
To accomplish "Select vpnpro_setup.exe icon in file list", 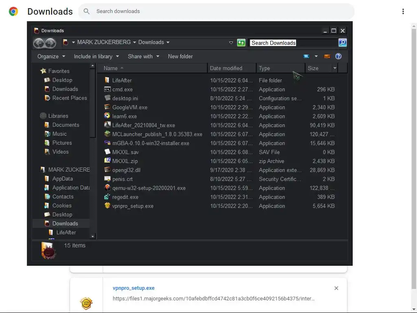I will click(107, 205).
